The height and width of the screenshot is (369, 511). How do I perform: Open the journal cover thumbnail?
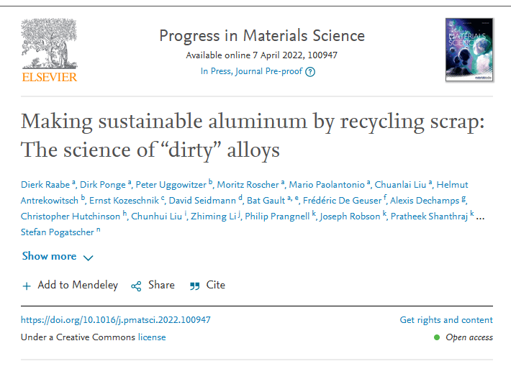[469, 49]
